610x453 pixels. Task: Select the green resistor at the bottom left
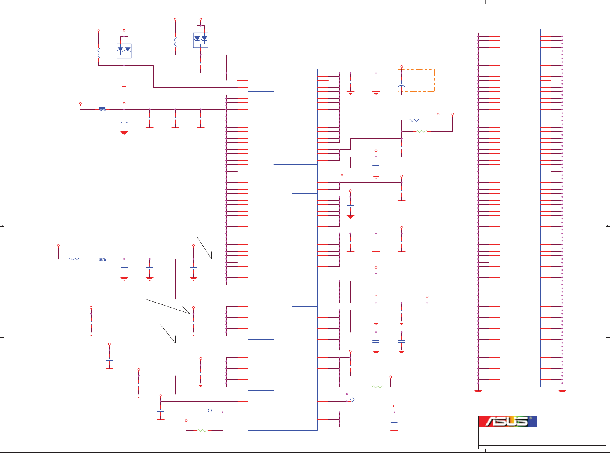click(x=203, y=430)
